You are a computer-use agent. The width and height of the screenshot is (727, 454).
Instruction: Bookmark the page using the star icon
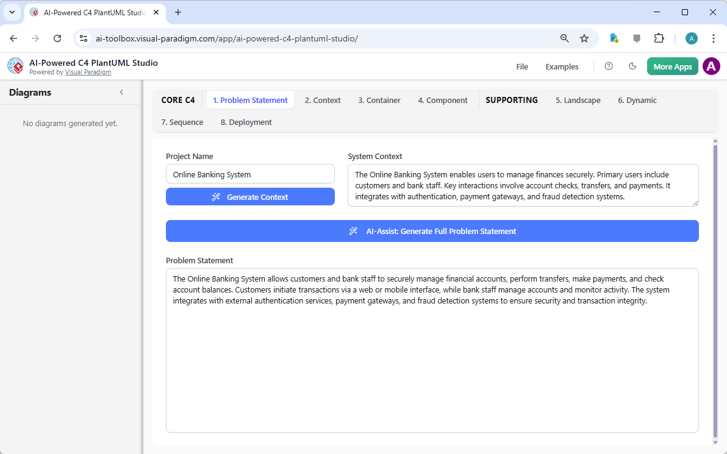tap(584, 38)
